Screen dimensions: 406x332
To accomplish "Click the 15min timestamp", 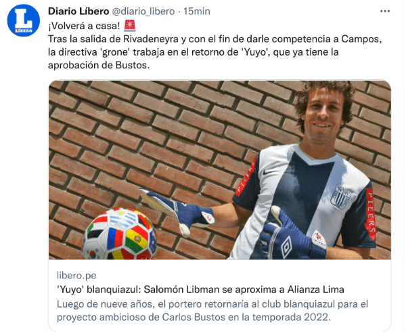I will [x=197, y=11].
